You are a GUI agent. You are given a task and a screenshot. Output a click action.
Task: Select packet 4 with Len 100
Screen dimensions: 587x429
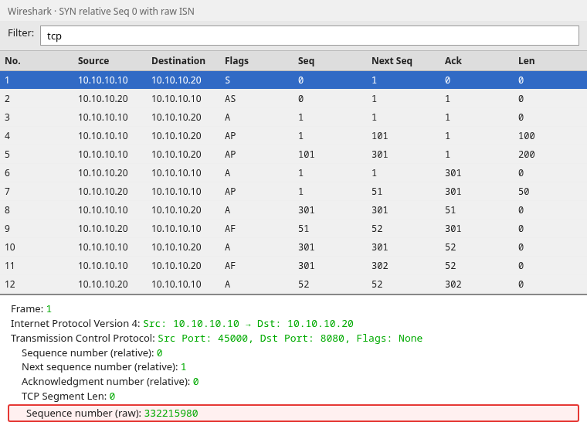click(x=293, y=135)
